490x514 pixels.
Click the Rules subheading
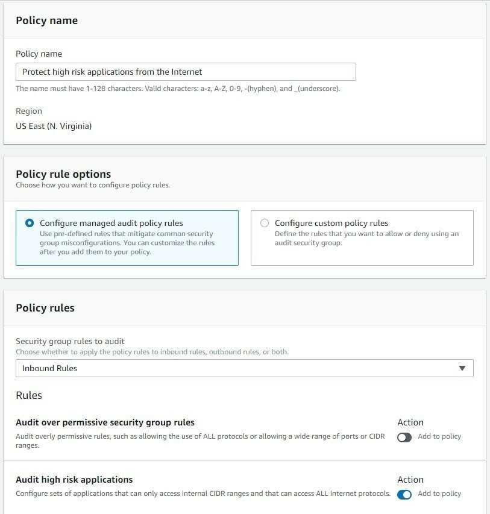tap(29, 395)
